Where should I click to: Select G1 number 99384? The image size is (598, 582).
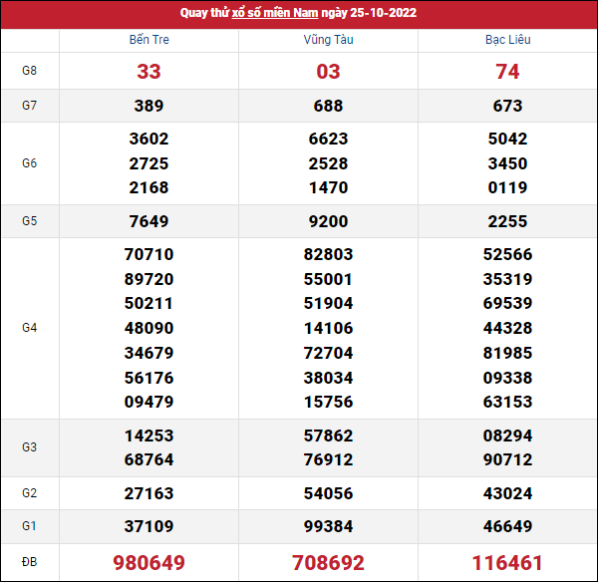(x=328, y=526)
